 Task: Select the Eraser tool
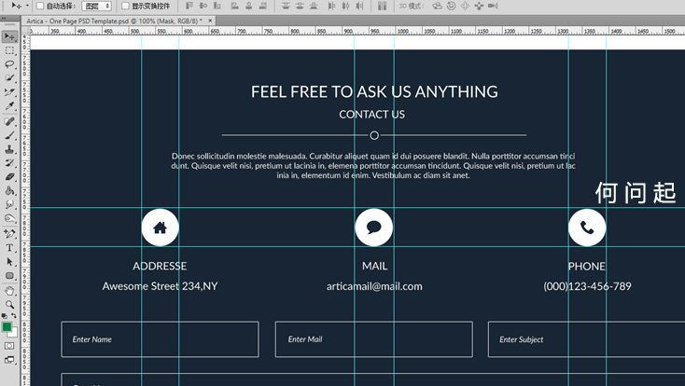click(9, 176)
